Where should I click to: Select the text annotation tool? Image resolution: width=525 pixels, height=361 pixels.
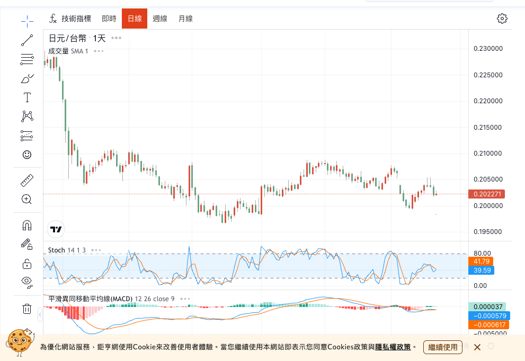coord(27,97)
